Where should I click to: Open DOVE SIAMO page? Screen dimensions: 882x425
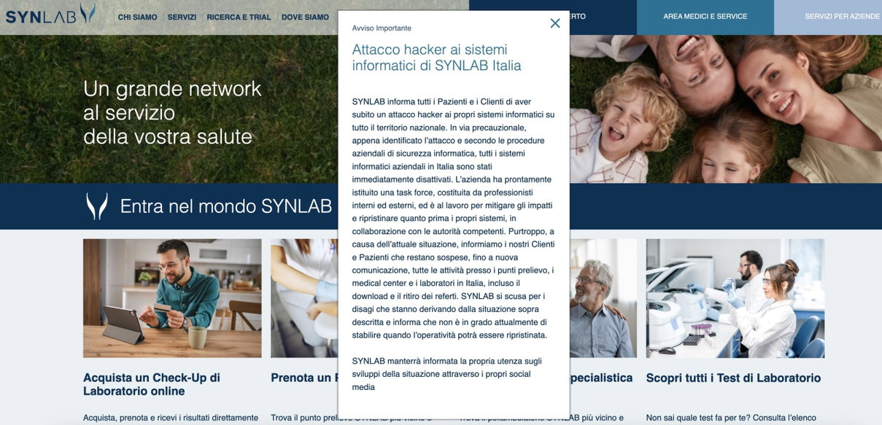(305, 17)
